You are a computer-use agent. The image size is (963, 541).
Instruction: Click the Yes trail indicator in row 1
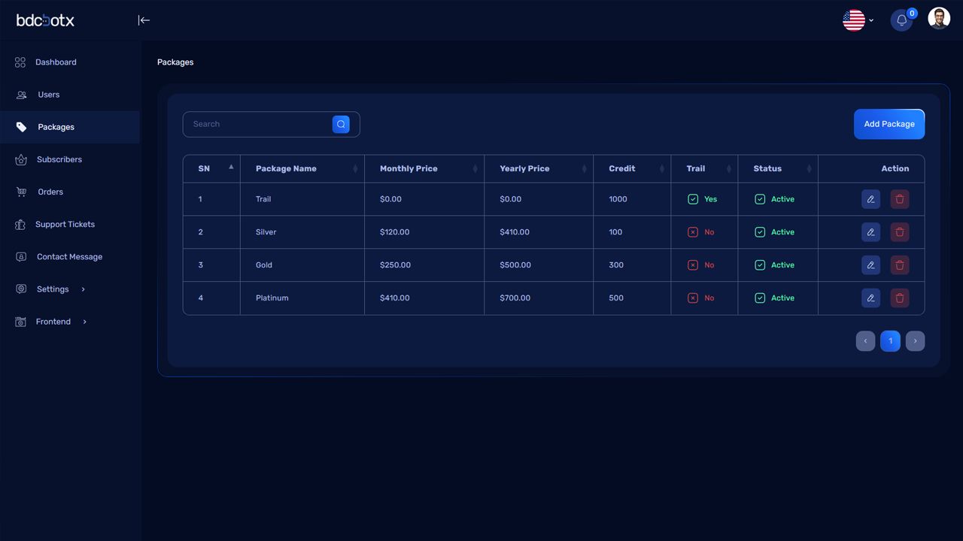[703, 199]
